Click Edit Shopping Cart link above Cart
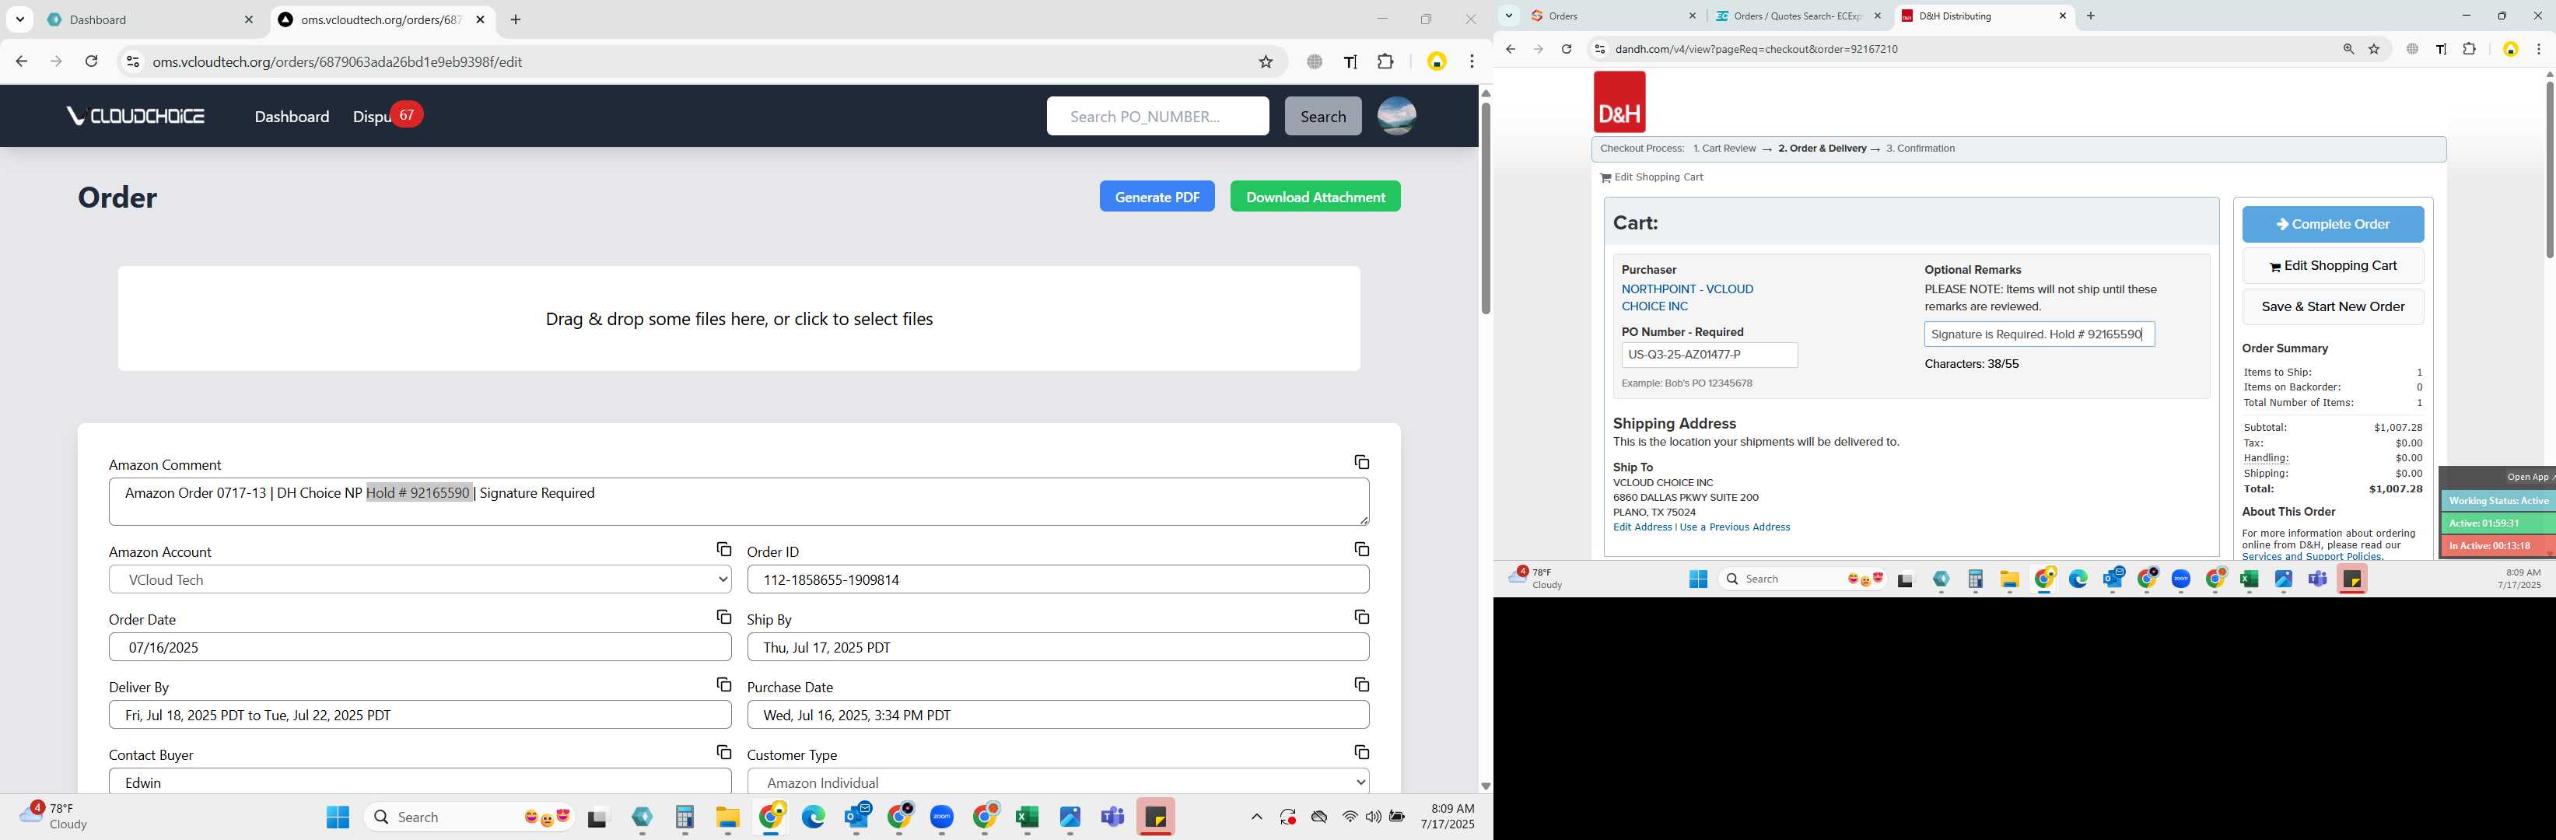2556x840 pixels. [1651, 177]
